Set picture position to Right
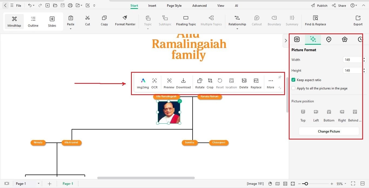 [x=342, y=115]
